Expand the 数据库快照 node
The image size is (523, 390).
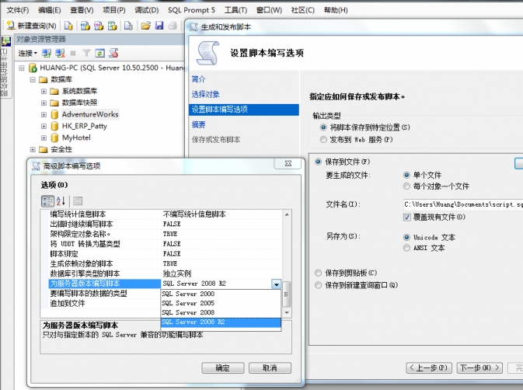tap(44, 103)
